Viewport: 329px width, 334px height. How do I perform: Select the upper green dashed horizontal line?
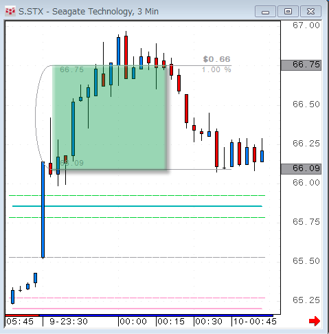click(137, 195)
